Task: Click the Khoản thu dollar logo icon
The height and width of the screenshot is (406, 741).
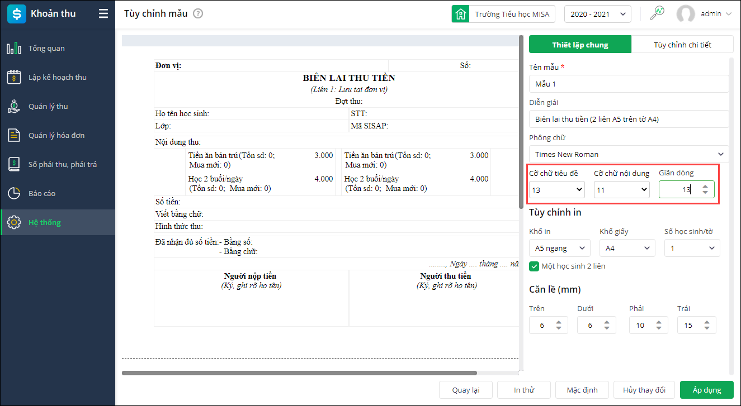Action: (17, 14)
